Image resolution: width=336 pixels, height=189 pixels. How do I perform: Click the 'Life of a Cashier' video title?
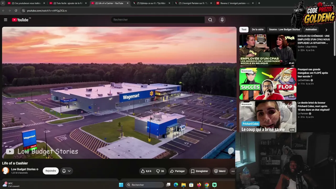[15, 163]
